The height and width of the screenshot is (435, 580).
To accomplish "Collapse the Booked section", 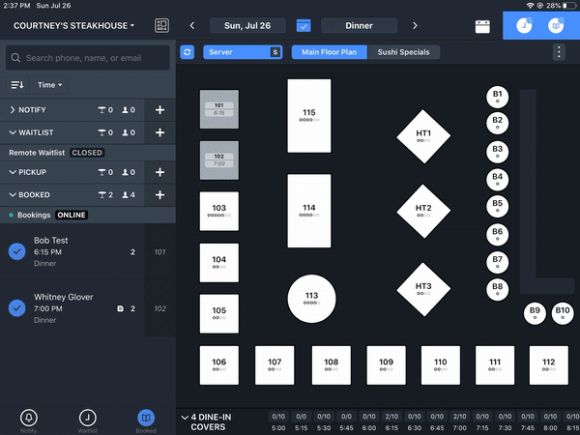I will click(14, 195).
